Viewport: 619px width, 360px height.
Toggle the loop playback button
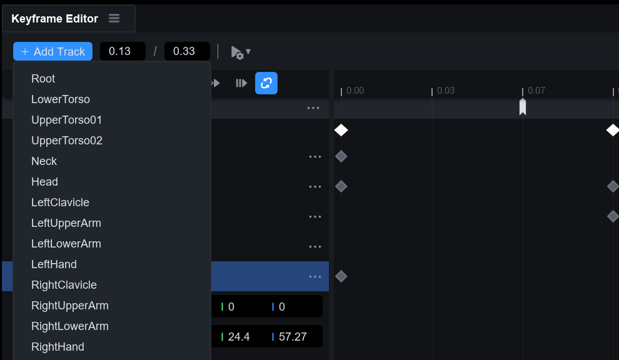tap(266, 83)
